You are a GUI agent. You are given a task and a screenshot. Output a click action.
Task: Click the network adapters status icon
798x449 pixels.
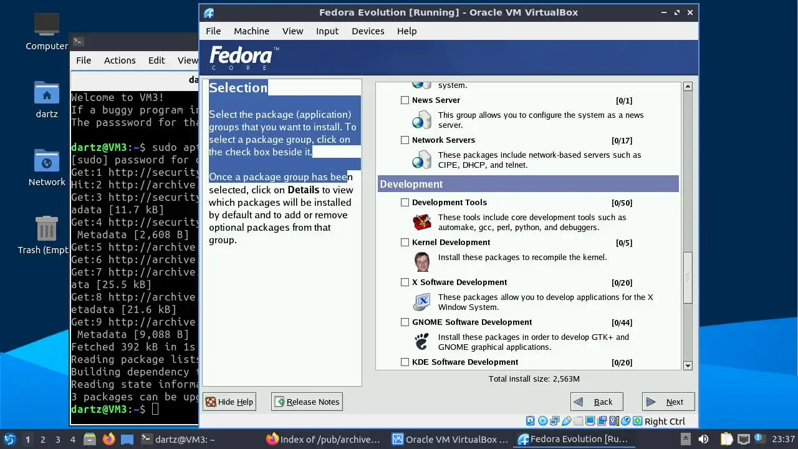[x=554, y=421]
